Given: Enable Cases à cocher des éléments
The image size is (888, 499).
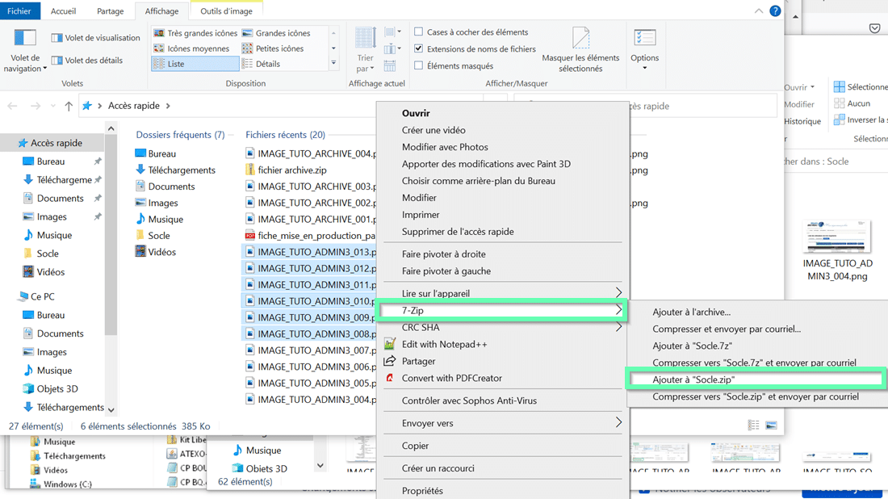Looking at the screenshot, I should [418, 31].
